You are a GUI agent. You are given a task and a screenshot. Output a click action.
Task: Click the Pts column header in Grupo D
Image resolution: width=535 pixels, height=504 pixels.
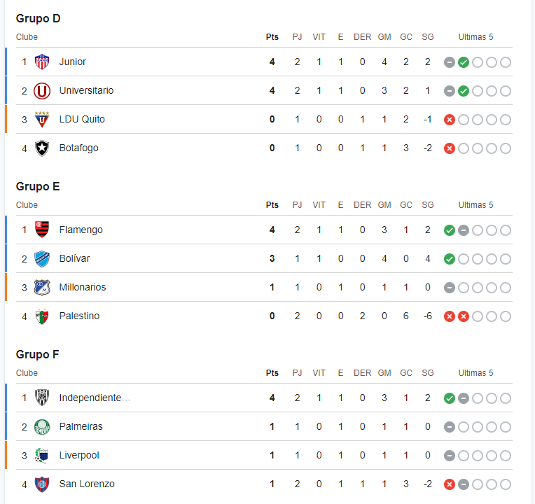coord(272,37)
